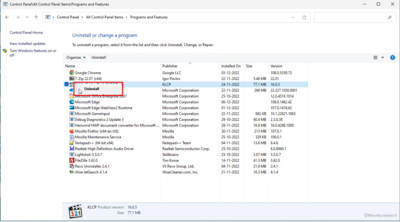Navigate to All Control Panel Items breadcrumb

pyautogui.click(x=105, y=17)
